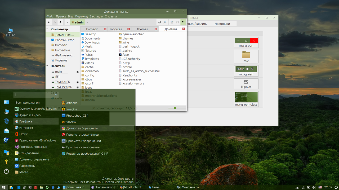Open the Вид menu
This screenshot has width=339, height=190.
coord(71,16)
